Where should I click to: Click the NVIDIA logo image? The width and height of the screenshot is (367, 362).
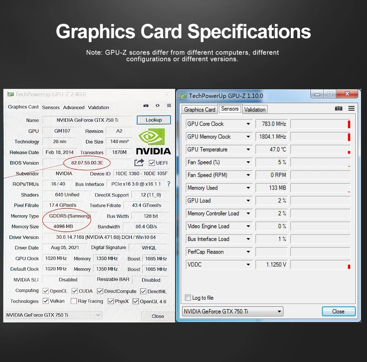click(x=153, y=141)
